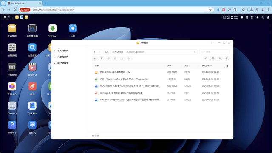Image resolution: width=272 pixels, height=153 pixels.
Task: Open the 日志中心 desktop icon
Action: click(x=12, y=106)
